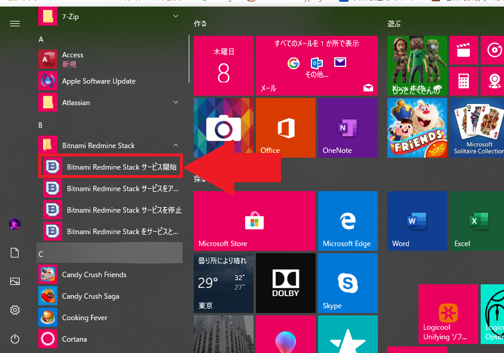504x353 pixels.
Task: Start Bitnami Redmine Stack サービス開始
Action: point(110,167)
